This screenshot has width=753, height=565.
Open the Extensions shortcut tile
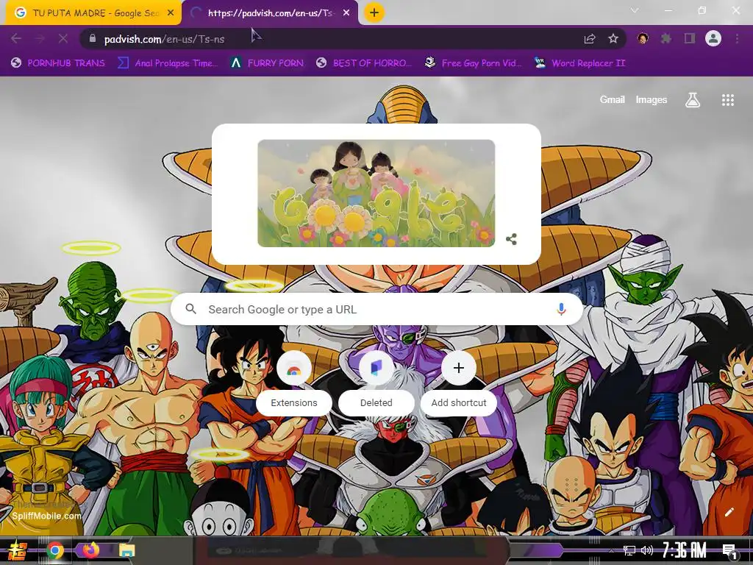click(294, 383)
